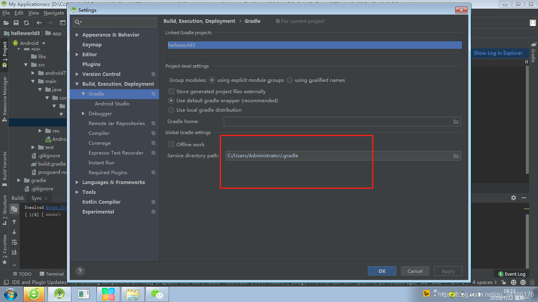The height and width of the screenshot is (302, 538).
Task: Collapse Build, Execution, Deployment group
Action: 77,84
